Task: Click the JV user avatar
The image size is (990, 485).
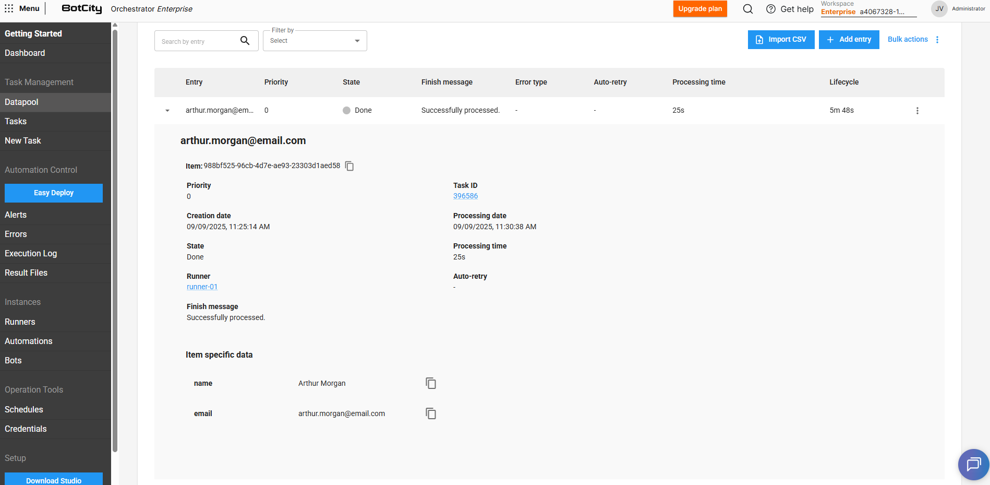Action: point(939,9)
